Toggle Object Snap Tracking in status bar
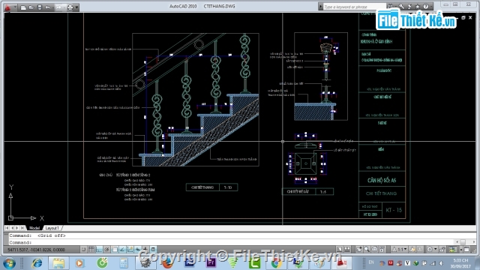This screenshot has height=270, width=480. 122,250
